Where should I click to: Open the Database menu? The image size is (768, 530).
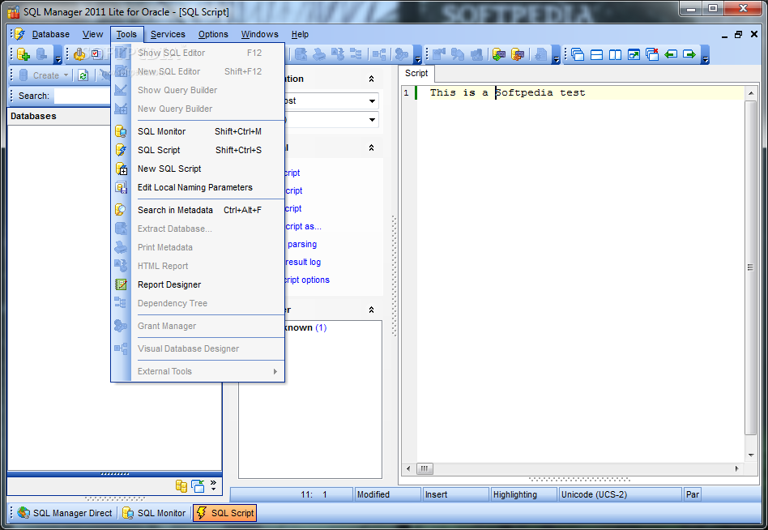pyautogui.click(x=51, y=34)
